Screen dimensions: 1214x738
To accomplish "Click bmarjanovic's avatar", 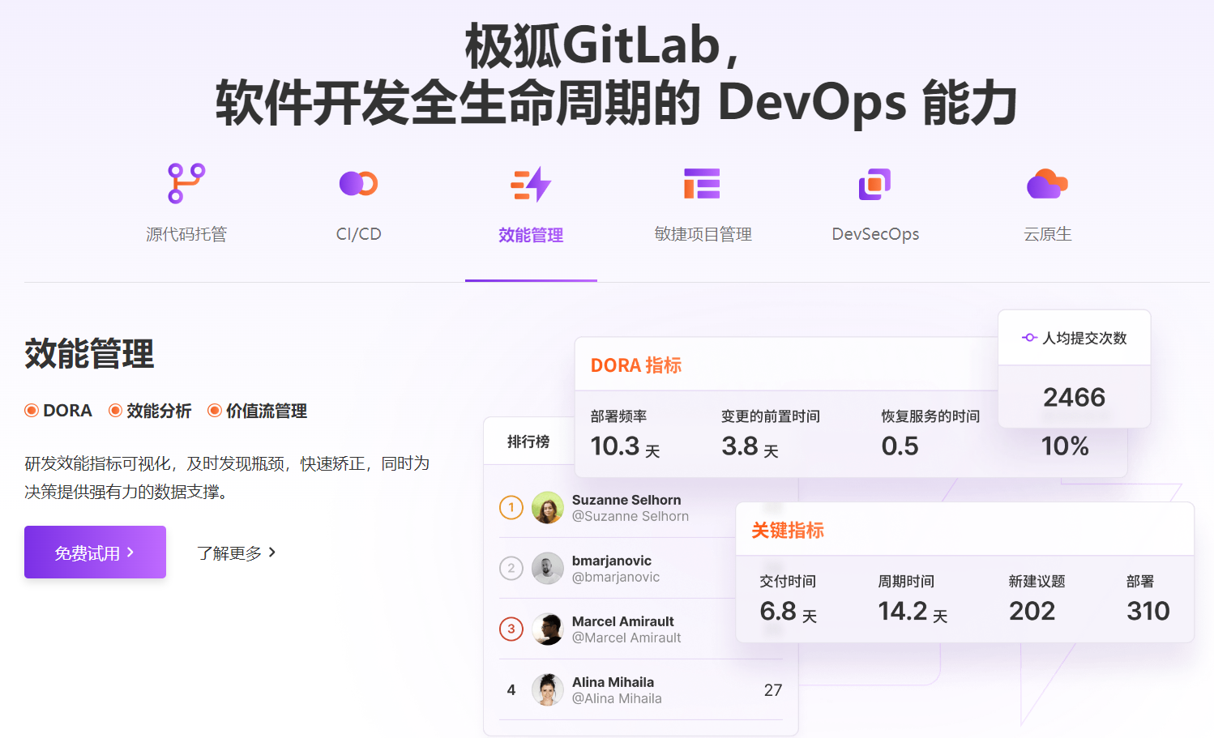I will [547, 569].
